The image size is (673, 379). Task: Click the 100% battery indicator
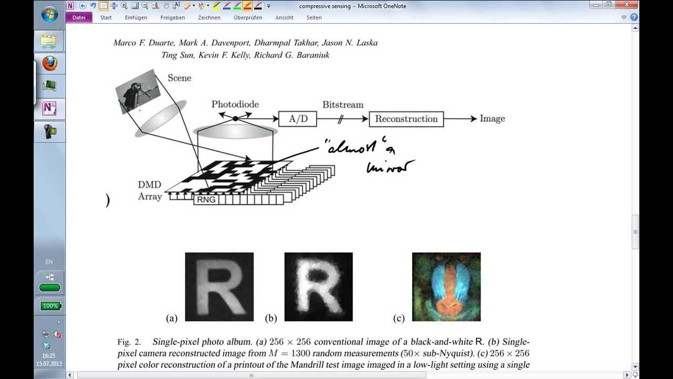(50, 306)
